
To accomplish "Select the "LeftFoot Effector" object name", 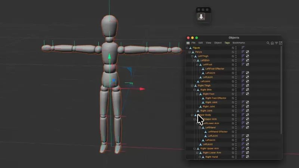I will pos(215,69).
